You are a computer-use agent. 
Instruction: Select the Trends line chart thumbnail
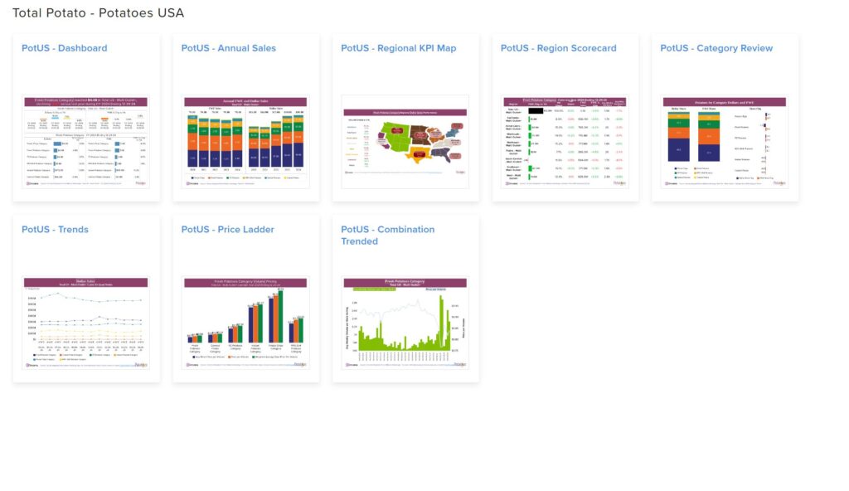click(86, 323)
